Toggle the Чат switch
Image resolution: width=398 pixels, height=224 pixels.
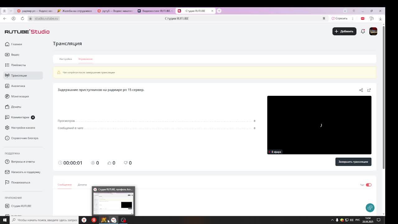pyautogui.click(x=368, y=185)
